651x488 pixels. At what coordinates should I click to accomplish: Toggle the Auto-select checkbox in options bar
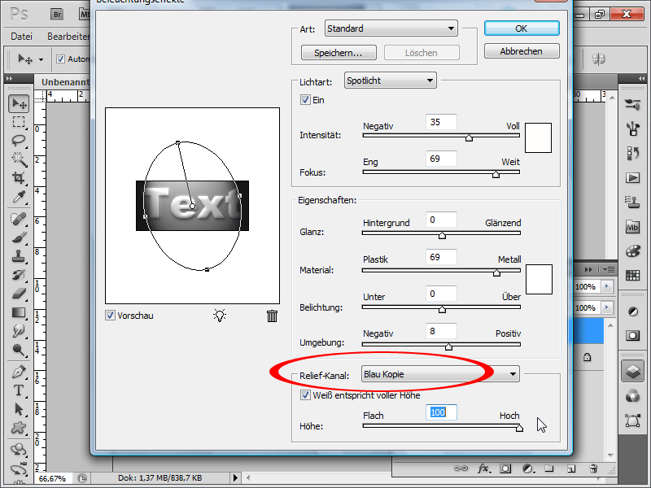point(60,59)
